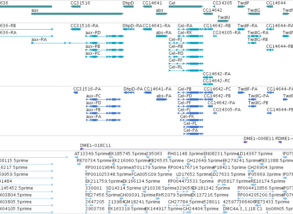293x214 pixels.
Task: Click the TwdlF gene glyph
Action: 241,7
